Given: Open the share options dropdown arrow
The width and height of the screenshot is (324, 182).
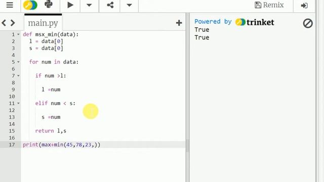Looking at the screenshot, I should tap(129, 5).
